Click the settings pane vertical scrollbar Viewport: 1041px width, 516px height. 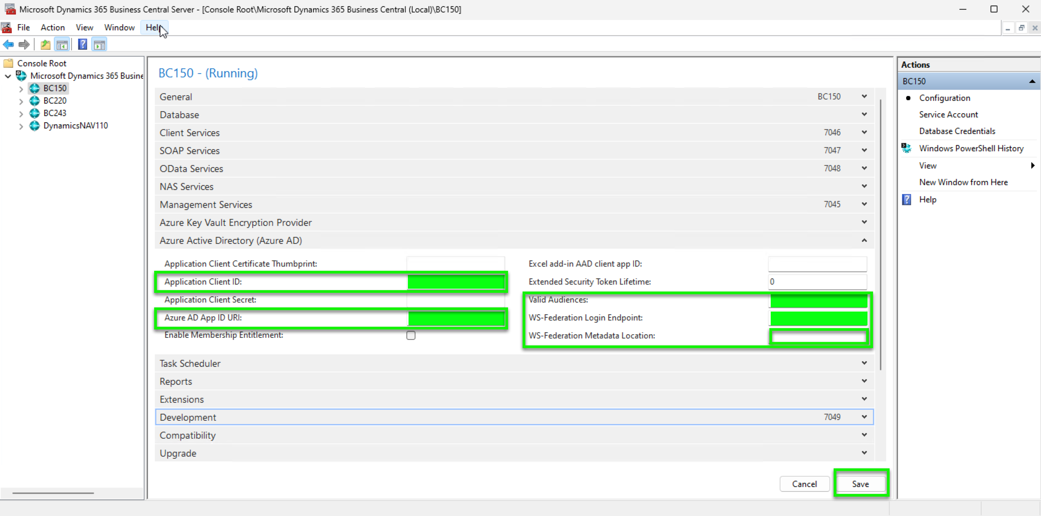(x=880, y=234)
